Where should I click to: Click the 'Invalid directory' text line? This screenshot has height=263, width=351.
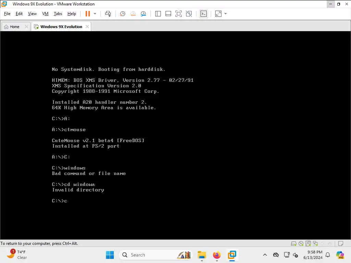(x=78, y=190)
